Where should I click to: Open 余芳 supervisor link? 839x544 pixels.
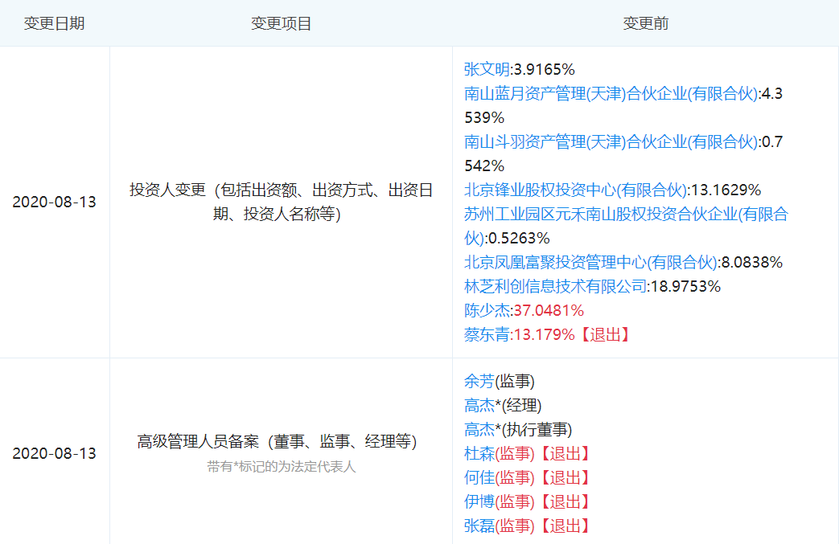pyautogui.click(x=479, y=381)
